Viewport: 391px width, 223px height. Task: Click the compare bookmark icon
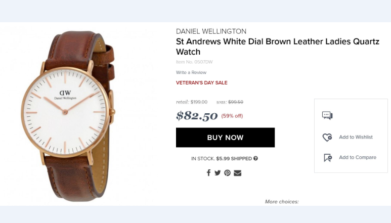point(327,158)
